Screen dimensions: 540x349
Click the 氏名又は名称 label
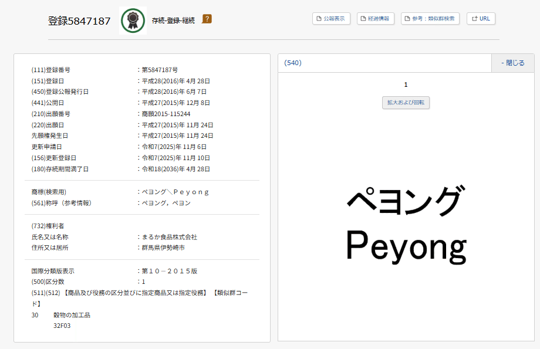click(49, 237)
